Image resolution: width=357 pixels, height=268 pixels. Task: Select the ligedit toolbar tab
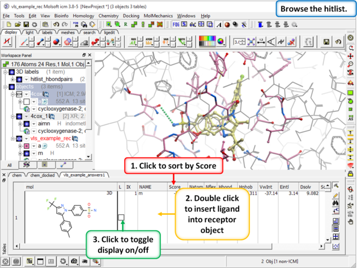(x=110, y=33)
